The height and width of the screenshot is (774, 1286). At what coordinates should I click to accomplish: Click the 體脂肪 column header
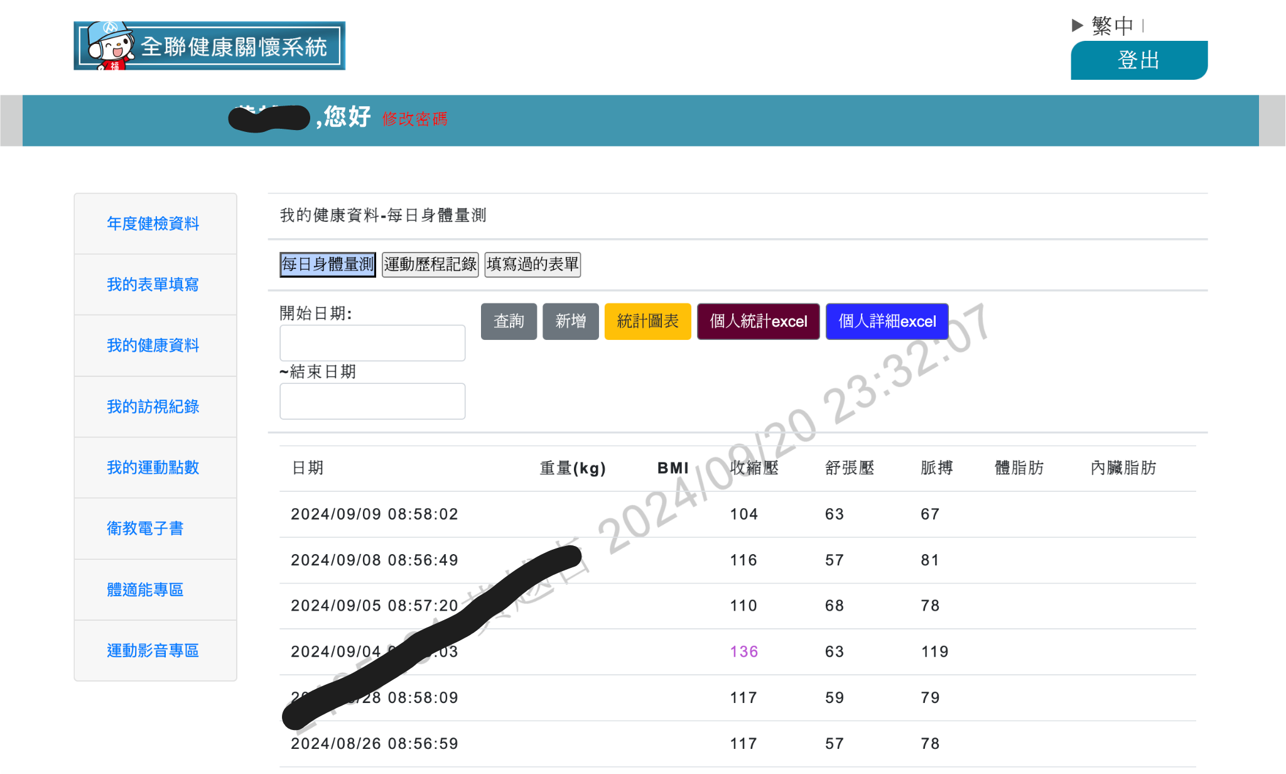(1019, 468)
